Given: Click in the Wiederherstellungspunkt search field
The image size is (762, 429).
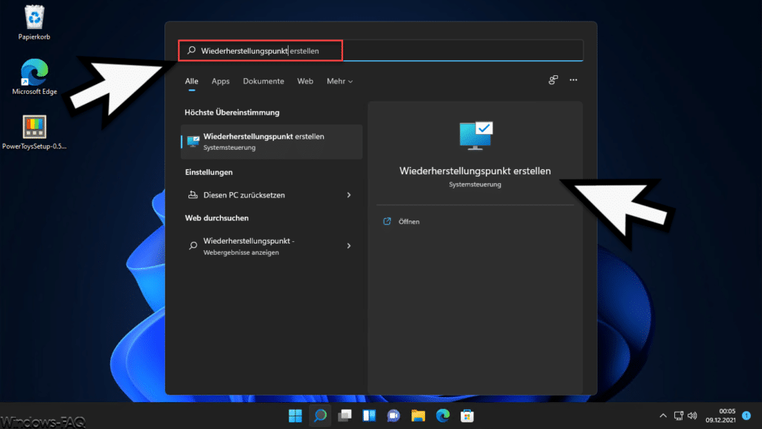Looking at the screenshot, I should [381, 51].
